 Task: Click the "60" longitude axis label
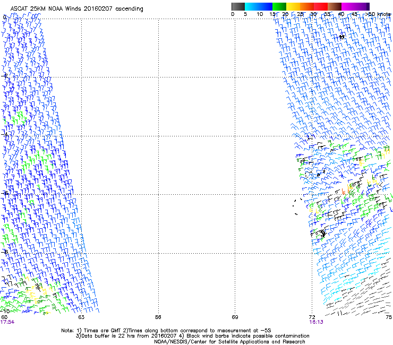(4, 317)
